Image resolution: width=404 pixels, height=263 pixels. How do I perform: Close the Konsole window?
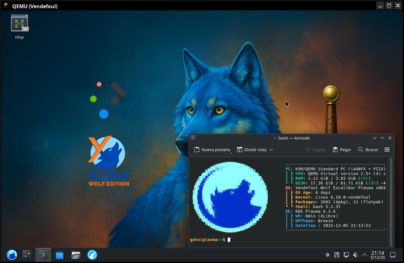(390, 138)
